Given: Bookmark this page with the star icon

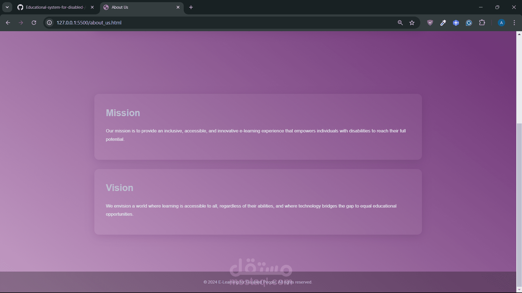Looking at the screenshot, I should click(x=412, y=23).
